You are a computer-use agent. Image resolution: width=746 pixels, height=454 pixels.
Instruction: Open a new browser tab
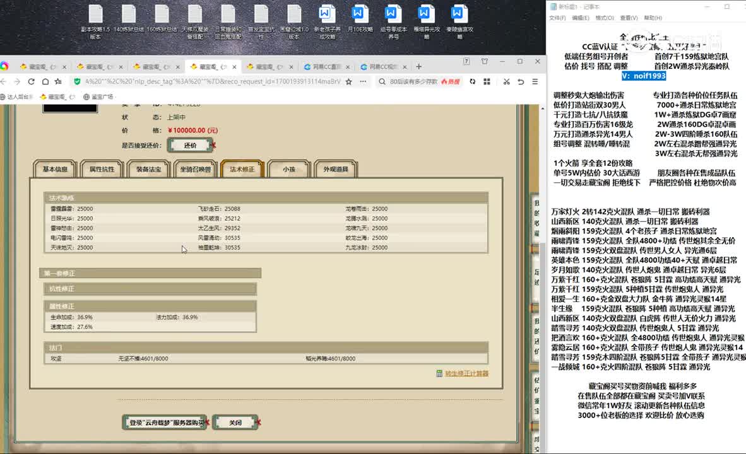[x=418, y=67]
